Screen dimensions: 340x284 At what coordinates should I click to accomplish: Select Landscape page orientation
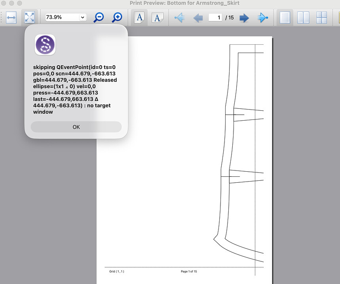pyautogui.click(x=158, y=17)
